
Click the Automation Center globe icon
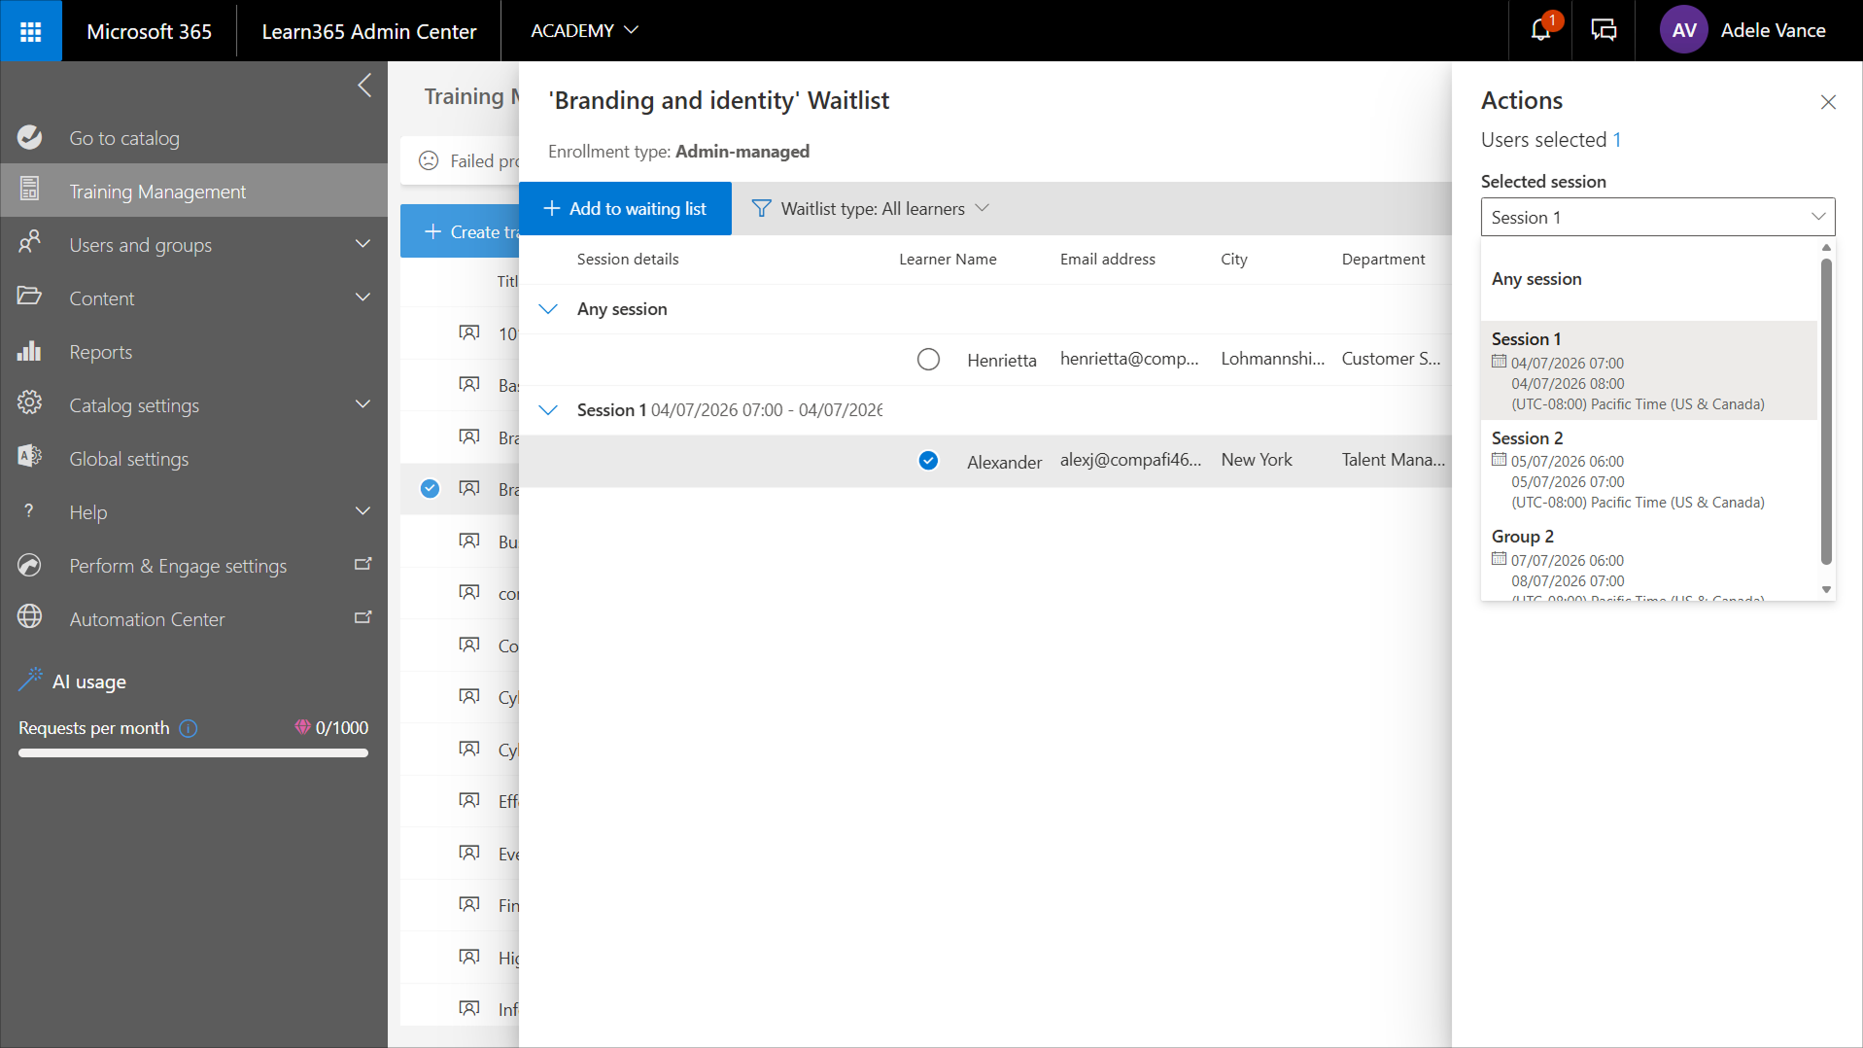(30, 618)
